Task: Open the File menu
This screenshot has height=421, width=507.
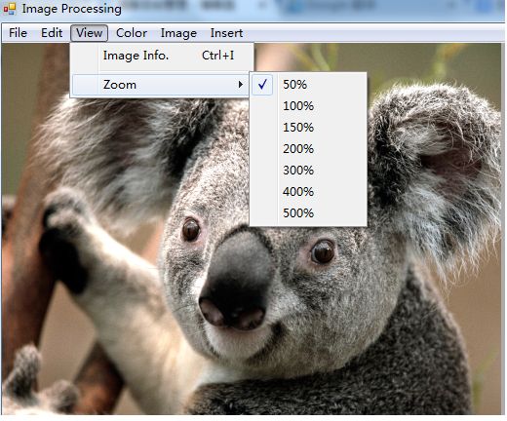Action: click(18, 33)
